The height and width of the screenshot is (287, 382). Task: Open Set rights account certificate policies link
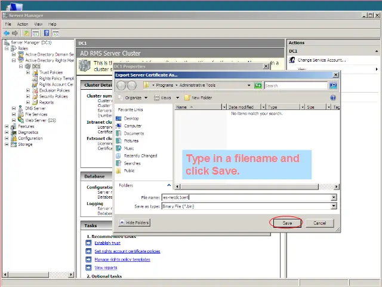[x=127, y=251]
